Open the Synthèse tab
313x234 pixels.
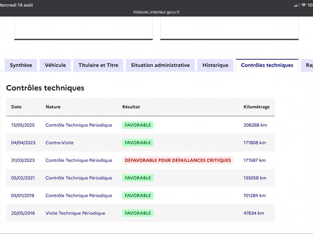(x=21, y=65)
